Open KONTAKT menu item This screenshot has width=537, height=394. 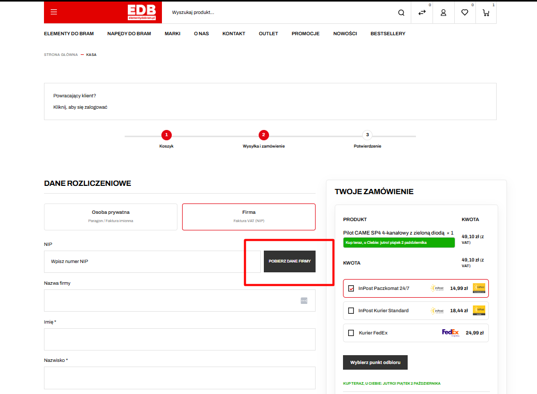point(233,34)
